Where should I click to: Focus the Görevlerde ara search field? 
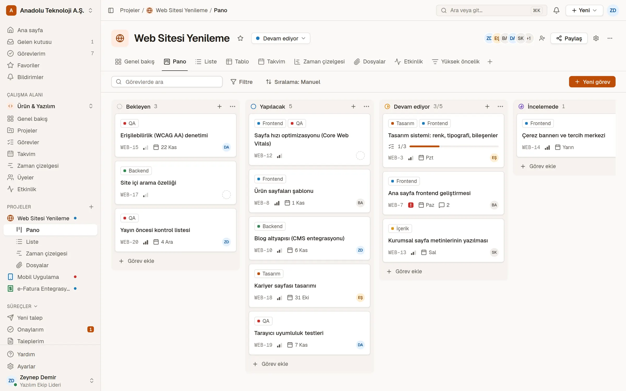167,82
